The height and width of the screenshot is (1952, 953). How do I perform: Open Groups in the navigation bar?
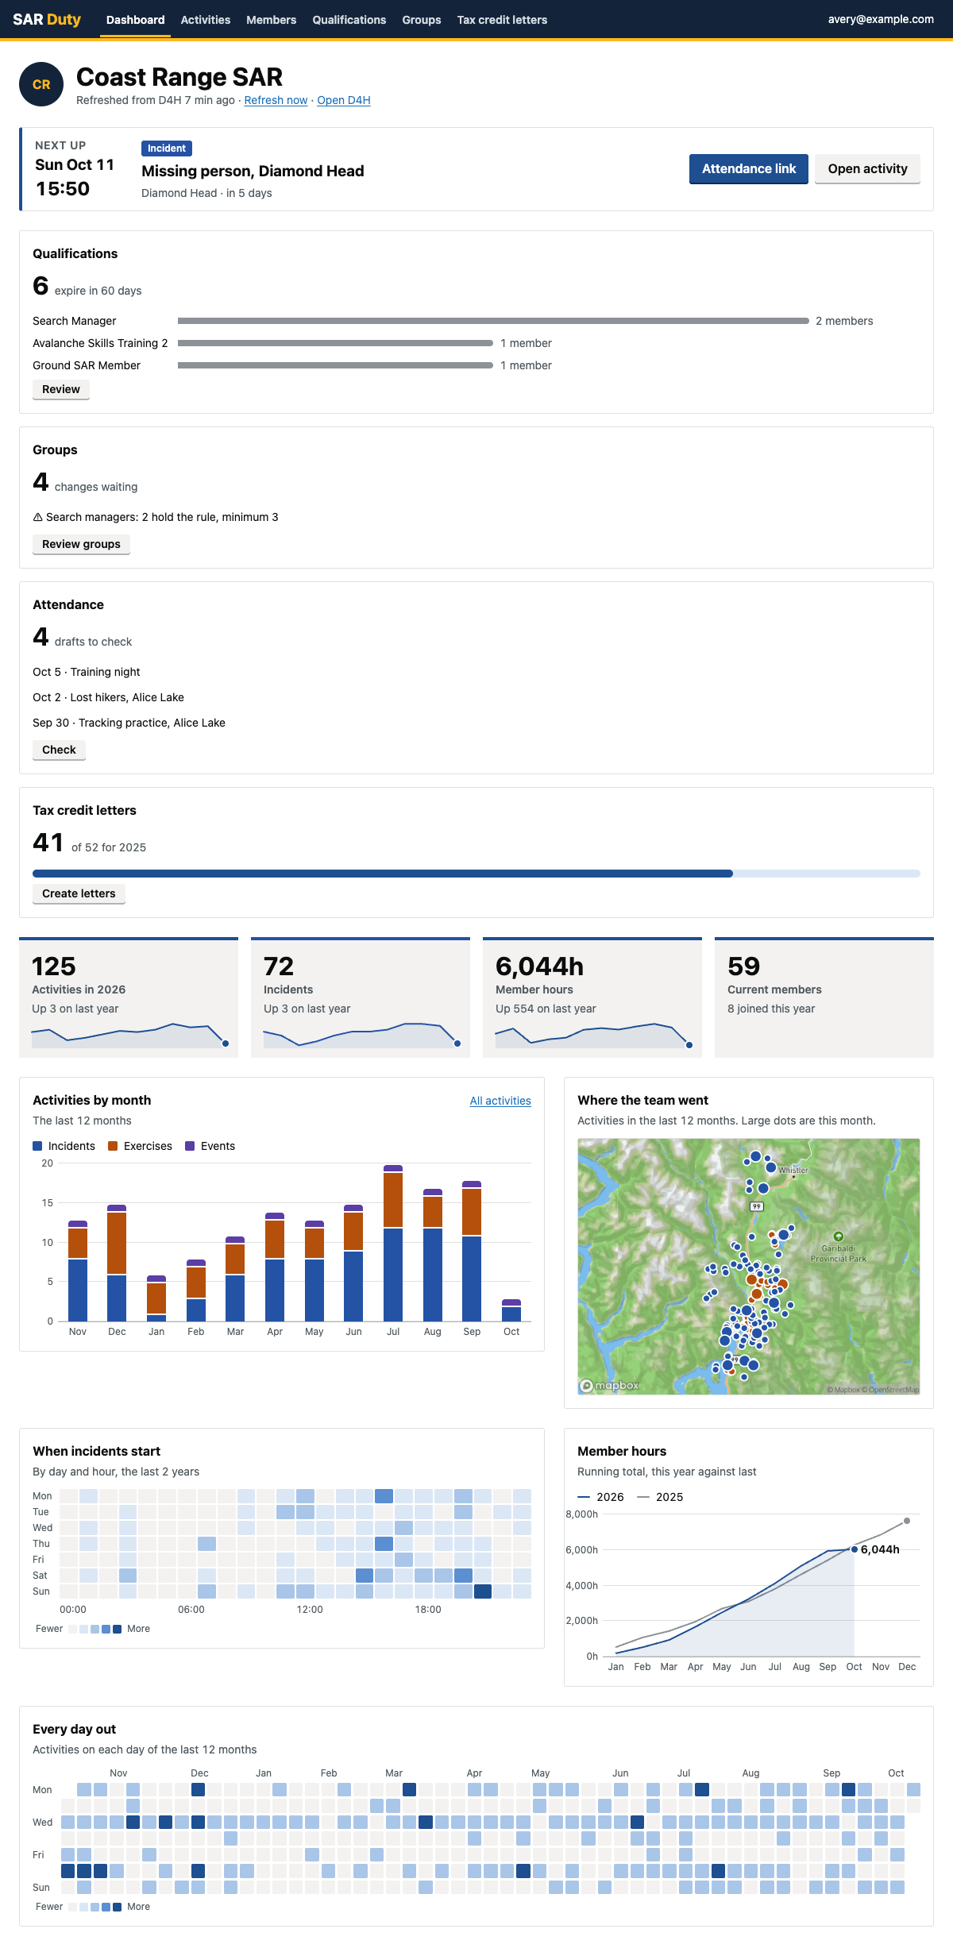tap(422, 20)
